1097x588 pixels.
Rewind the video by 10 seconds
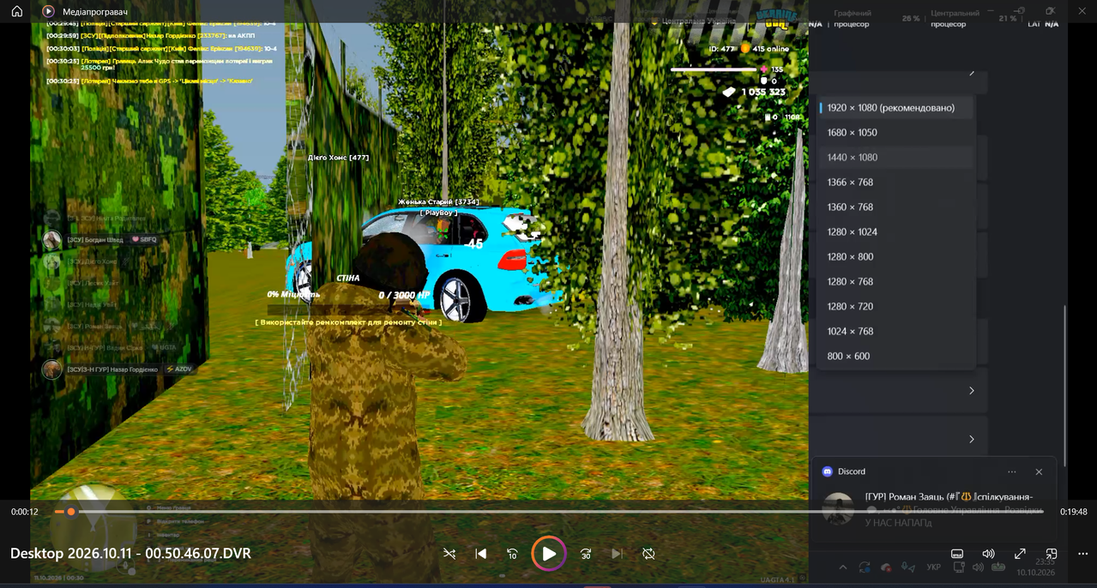[512, 554]
